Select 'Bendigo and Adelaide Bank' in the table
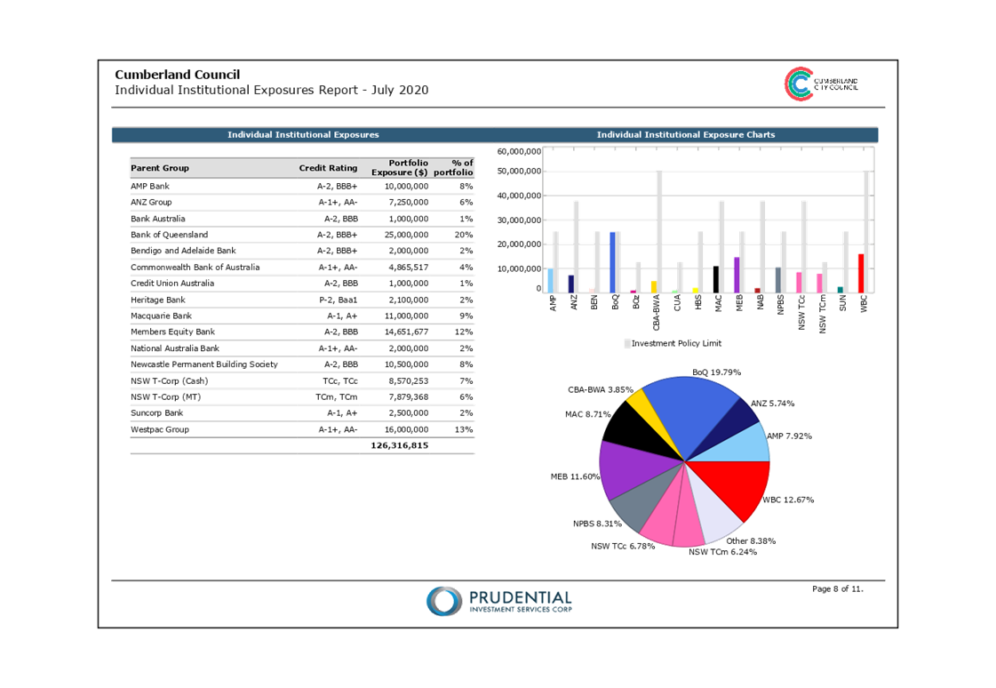This screenshot has height=688, width=996. [x=183, y=251]
